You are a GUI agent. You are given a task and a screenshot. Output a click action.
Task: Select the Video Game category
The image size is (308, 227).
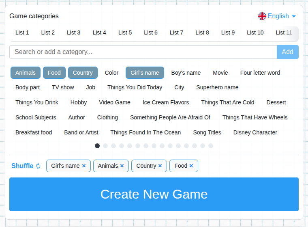(x=115, y=102)
